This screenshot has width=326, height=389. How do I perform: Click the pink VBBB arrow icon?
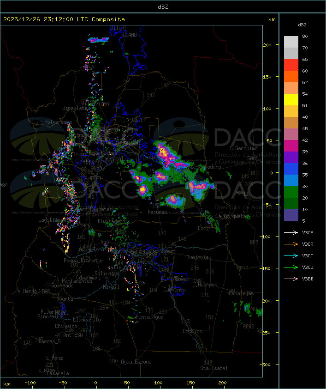(x=291, y=279)
